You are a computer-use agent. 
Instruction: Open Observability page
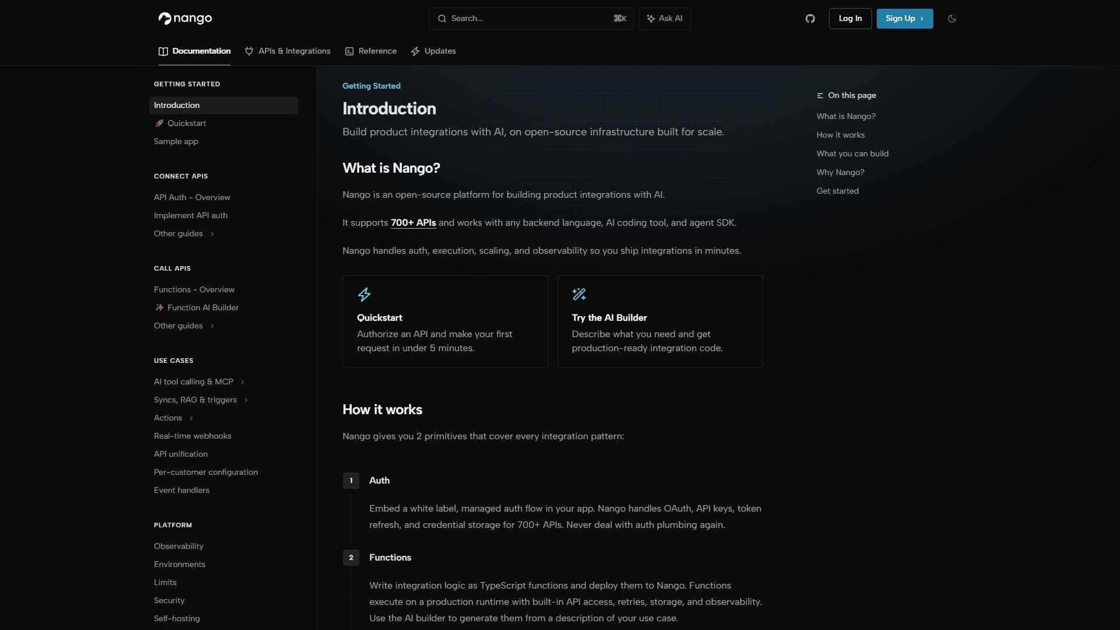(x=178, y=546)
